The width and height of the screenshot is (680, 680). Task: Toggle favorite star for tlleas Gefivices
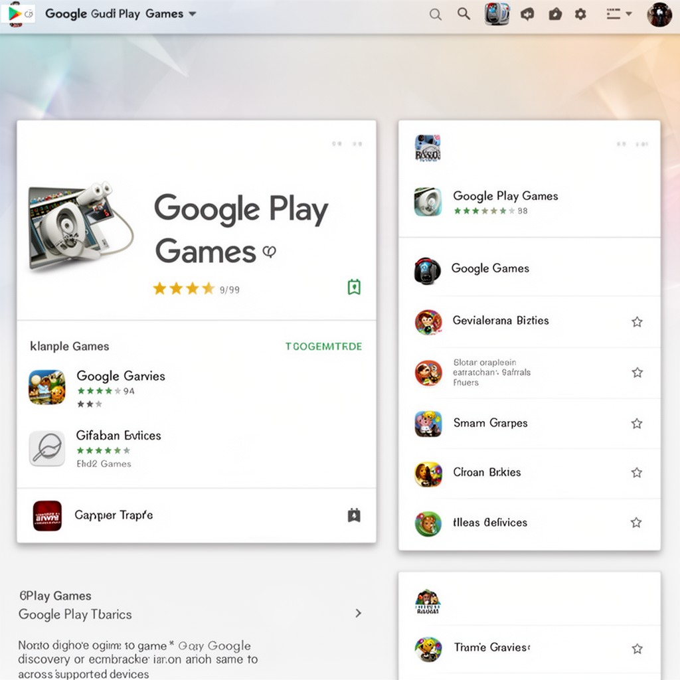[636, 523]
